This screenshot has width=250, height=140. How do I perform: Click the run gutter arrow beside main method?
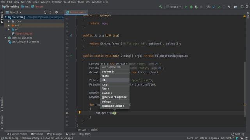pos(71,56)
